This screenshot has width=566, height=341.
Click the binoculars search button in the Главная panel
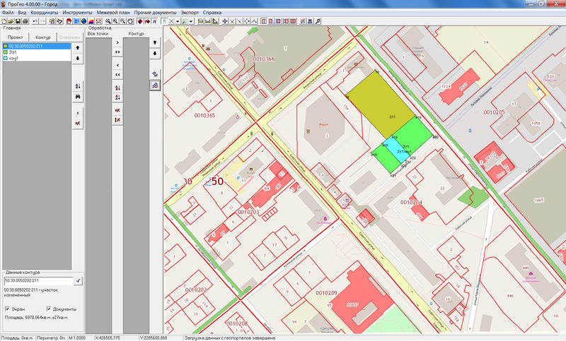(78, 96)
